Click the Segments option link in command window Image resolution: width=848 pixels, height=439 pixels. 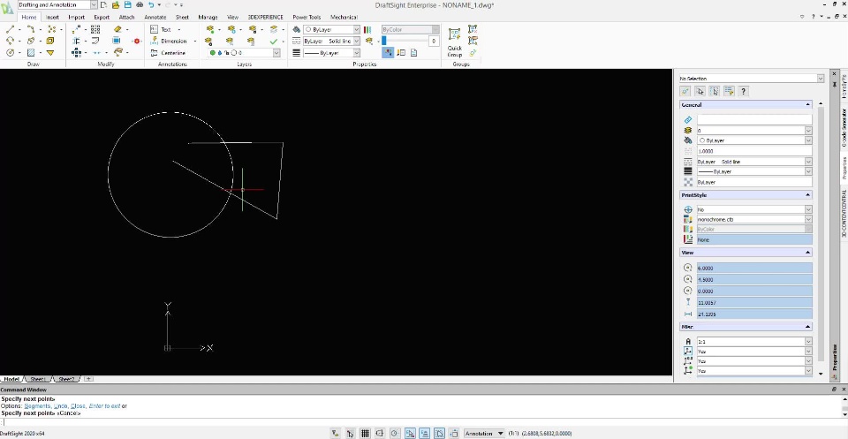coord(37,406)
